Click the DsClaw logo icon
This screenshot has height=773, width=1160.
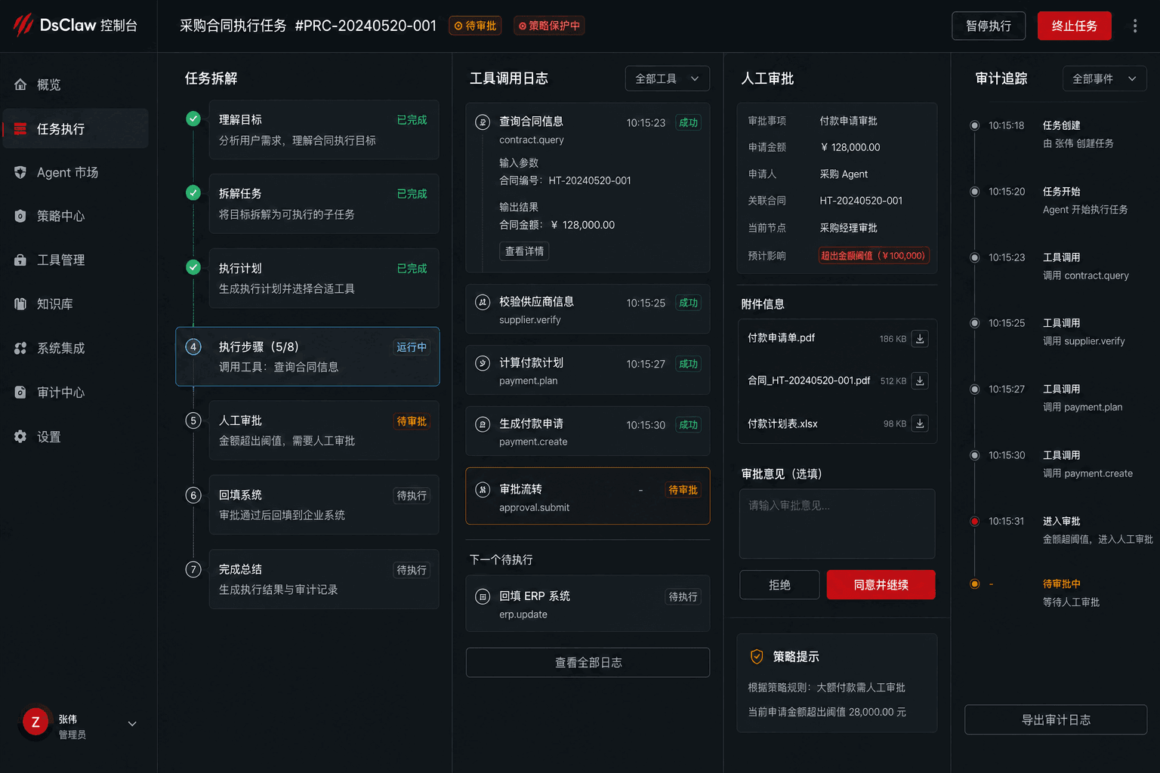click(23, 25)
